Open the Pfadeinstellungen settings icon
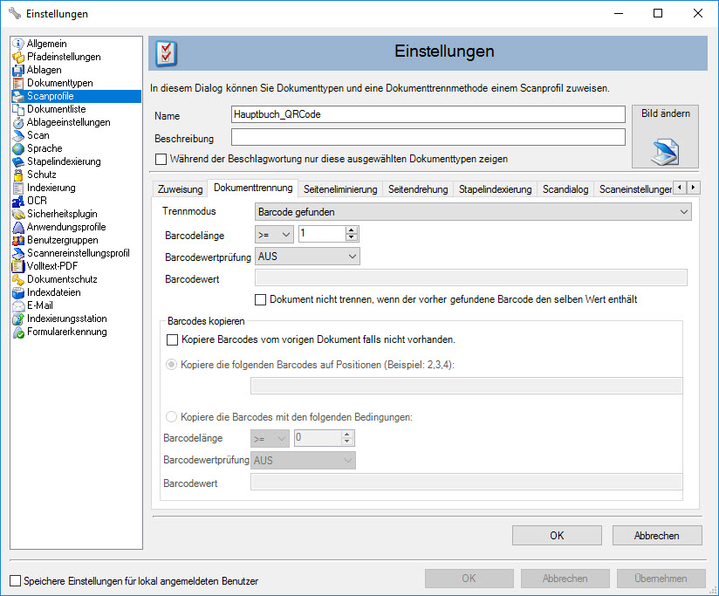 click(19, 57)
